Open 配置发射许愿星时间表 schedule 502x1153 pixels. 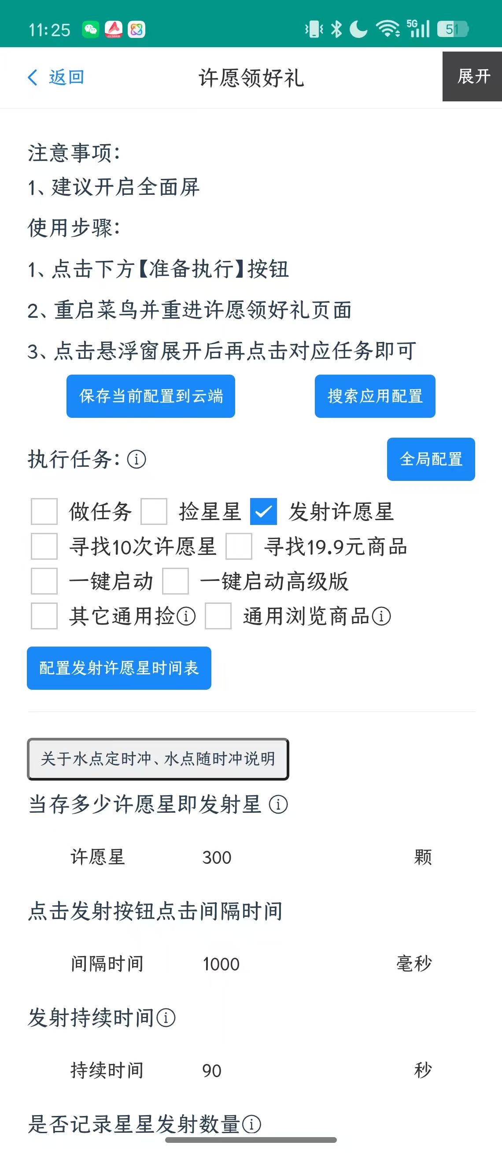point(119,668)
